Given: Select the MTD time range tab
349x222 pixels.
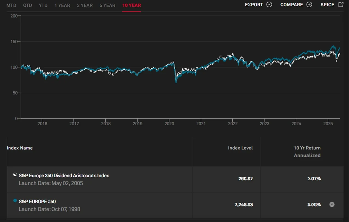Looking at the screenshot, I should (11, 5).
